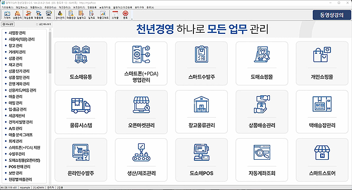Open the 원격지원 menu item
The width and height of the screenshot is (352, 190).
coord(105,7)
